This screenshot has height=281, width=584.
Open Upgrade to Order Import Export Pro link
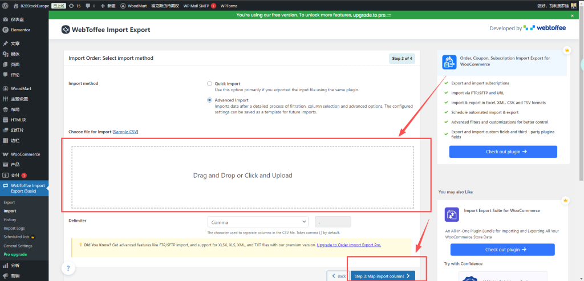[x=349, y=245]
